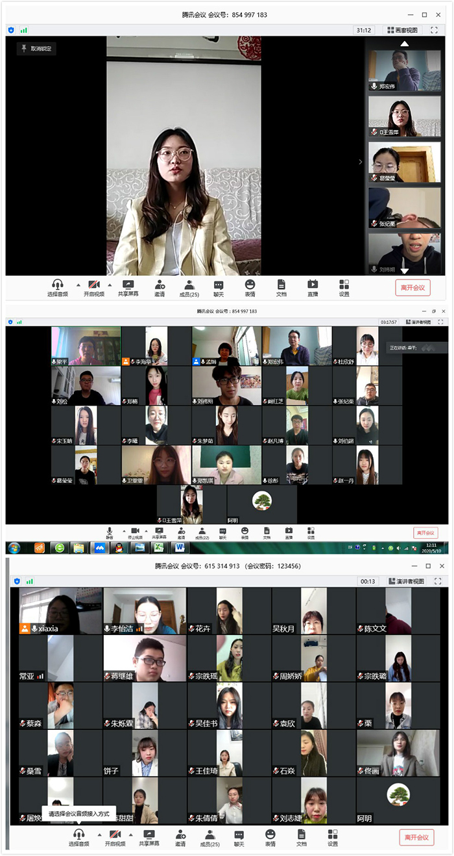The width and height of the screenshot is (454, 856).
Task: Open Invite (邀请) in top meeting window
Action: tap(160, 288)
